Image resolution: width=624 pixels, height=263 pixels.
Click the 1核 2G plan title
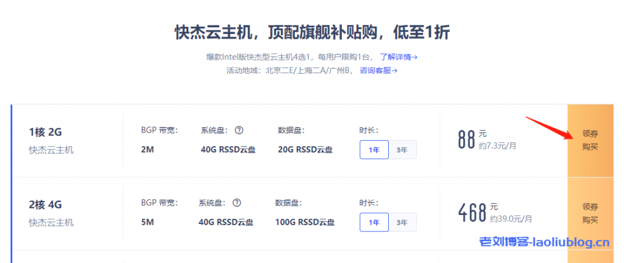point(46,132)
